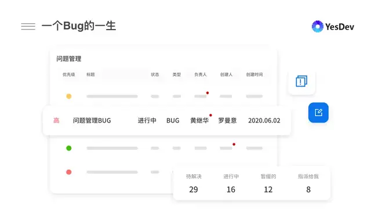Select the yellow priority dot row
Screen dimensions: 371x209
(69, 96)
